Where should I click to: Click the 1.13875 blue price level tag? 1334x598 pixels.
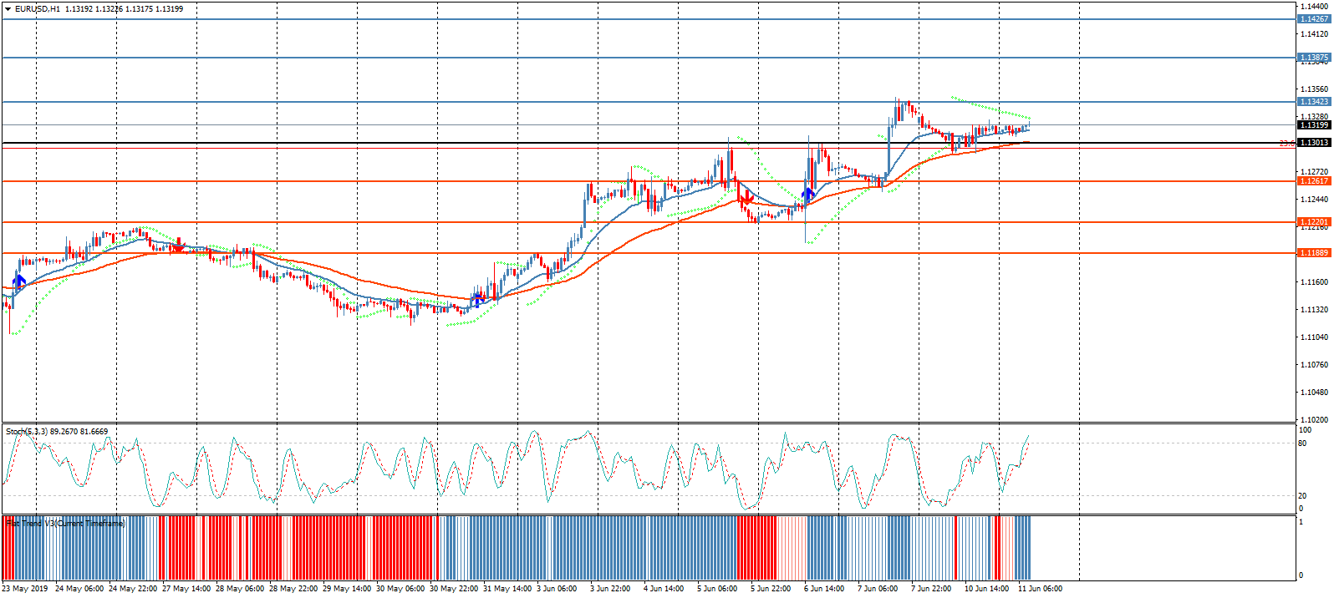[x=1312, y=58]
